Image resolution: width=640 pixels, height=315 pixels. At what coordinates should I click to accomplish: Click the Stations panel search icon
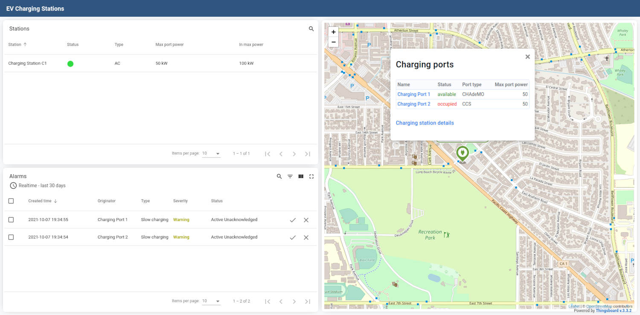311,29
